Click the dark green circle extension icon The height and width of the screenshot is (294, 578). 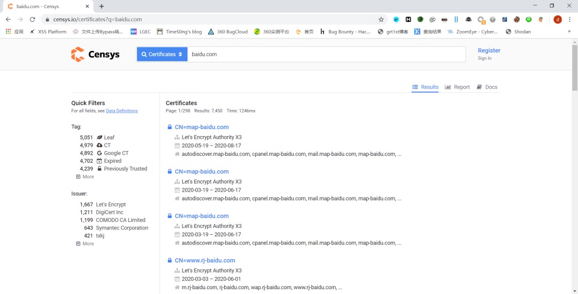click(420, 20)
